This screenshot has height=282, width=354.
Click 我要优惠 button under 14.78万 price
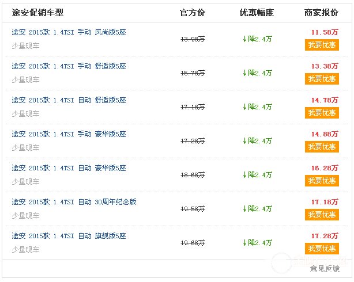[x=322, y=113]
